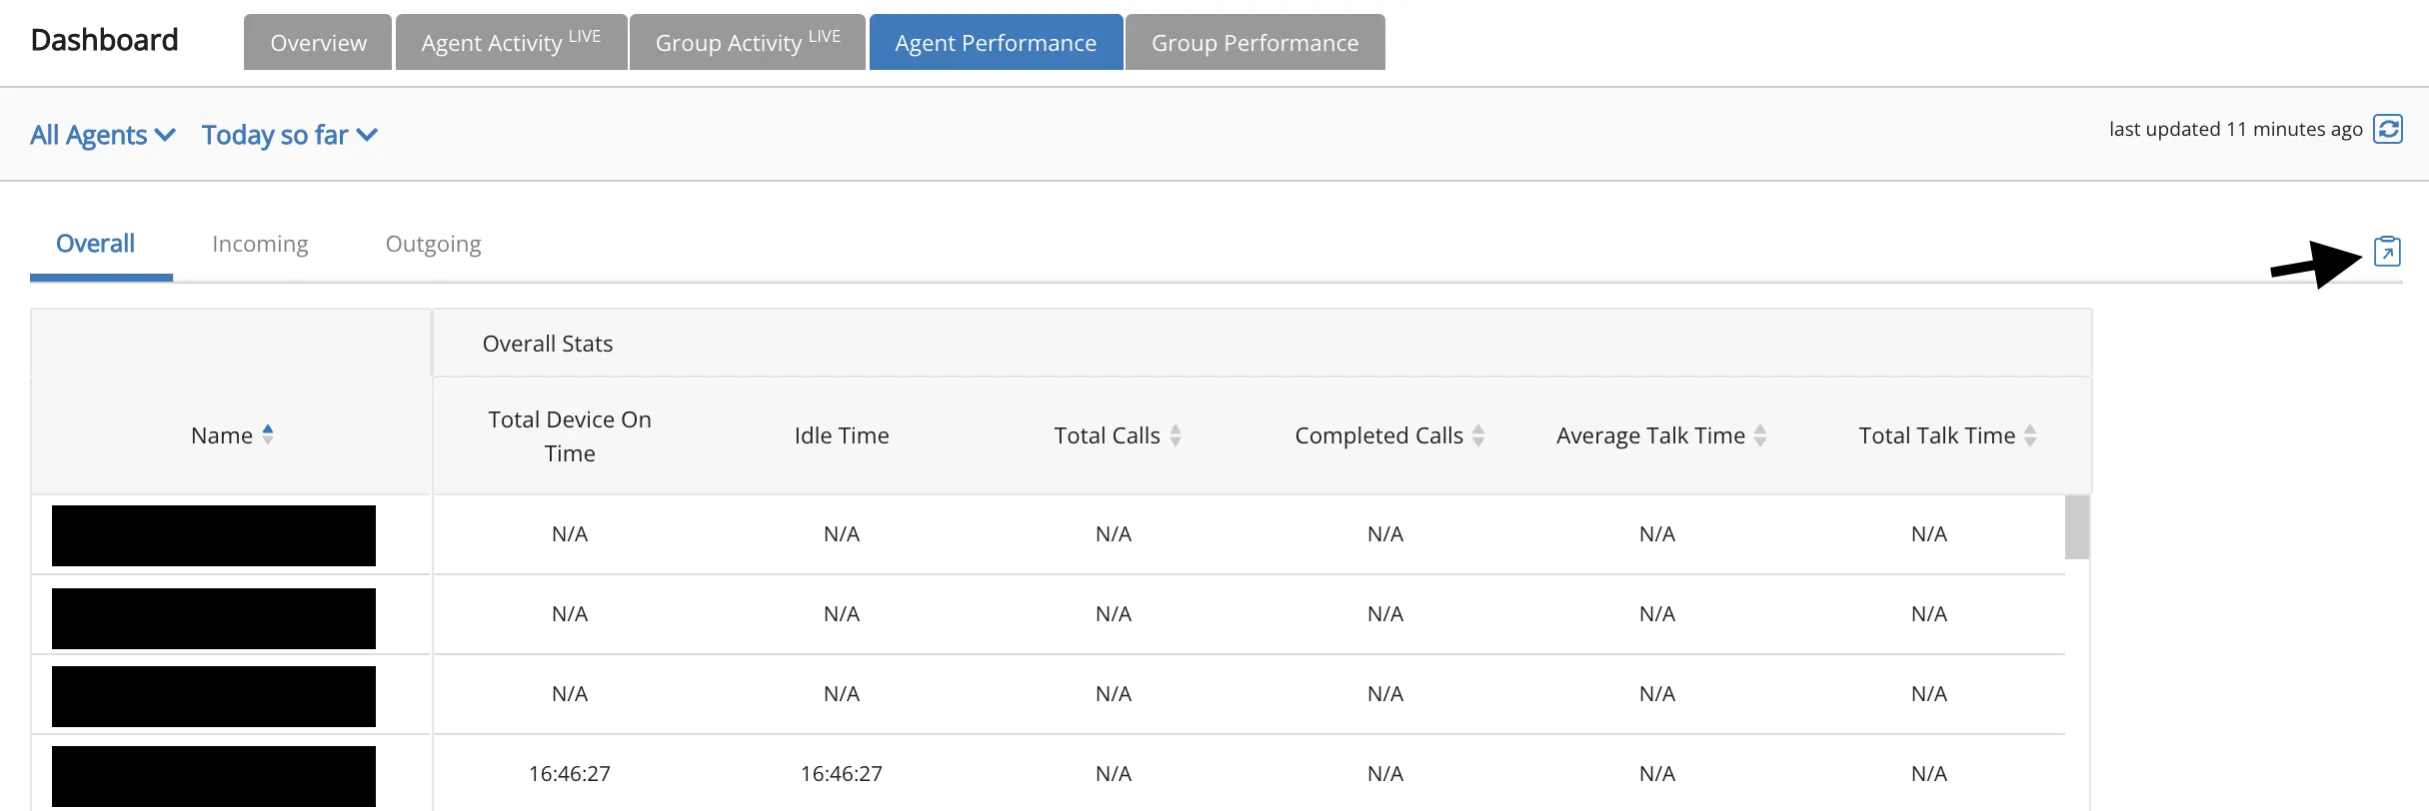The width and height of the screenshot is (2429, 811).
Task: Click the table's vertical scrollbar thumb
Action: coord(2077,527)
